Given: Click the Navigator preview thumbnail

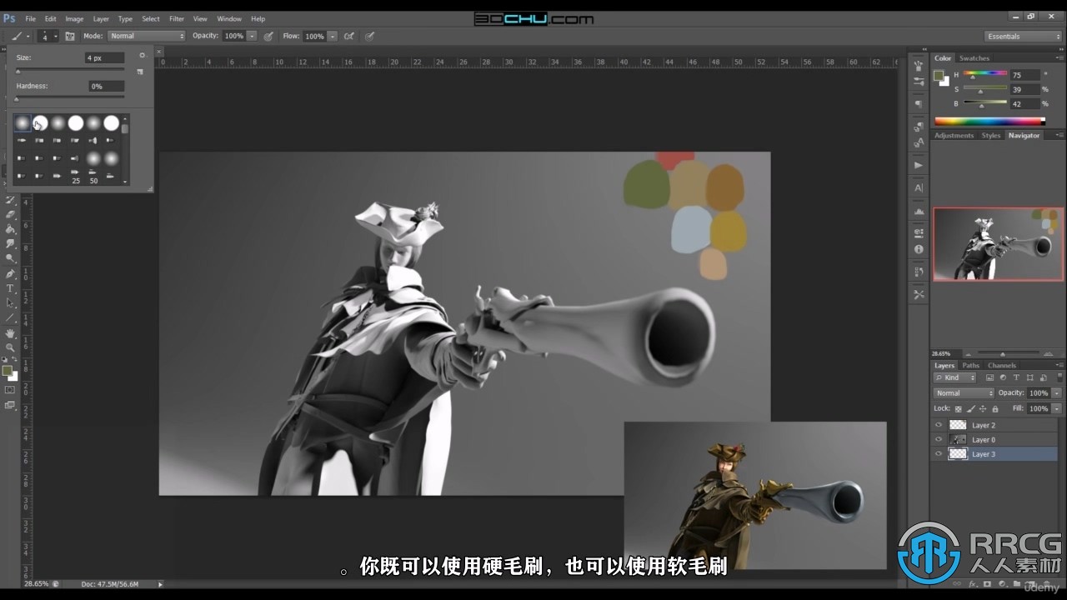Looking at the screenshot, I should click(x=998, y=244).
